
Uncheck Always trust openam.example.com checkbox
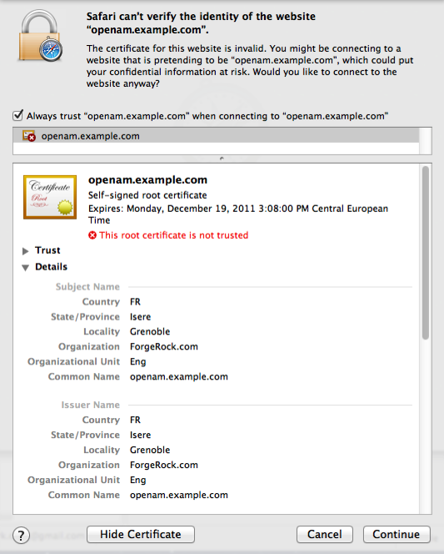click(17, 115)
